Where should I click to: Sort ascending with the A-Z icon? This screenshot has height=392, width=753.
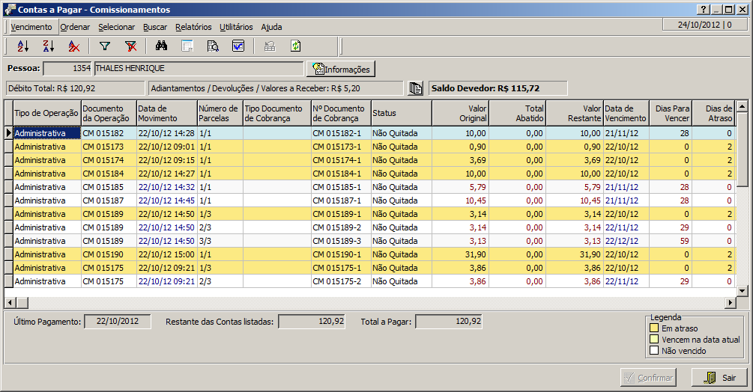point(22,46)
